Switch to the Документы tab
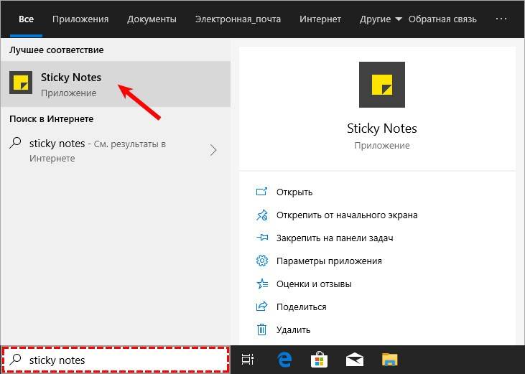This screenshot has height=374, width=525. pos(152,19)
